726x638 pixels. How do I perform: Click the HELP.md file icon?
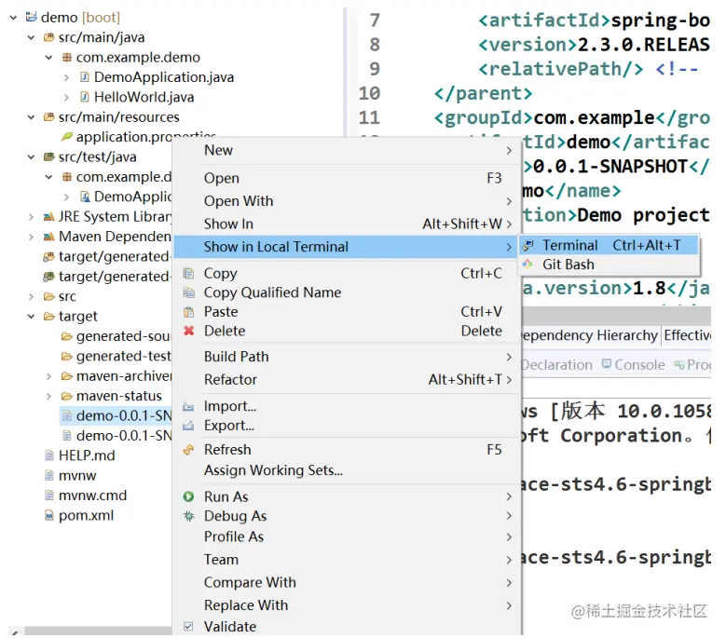point(48,455)
